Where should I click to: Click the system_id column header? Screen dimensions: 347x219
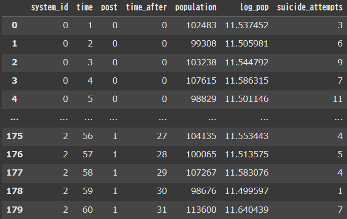[50, 8]
